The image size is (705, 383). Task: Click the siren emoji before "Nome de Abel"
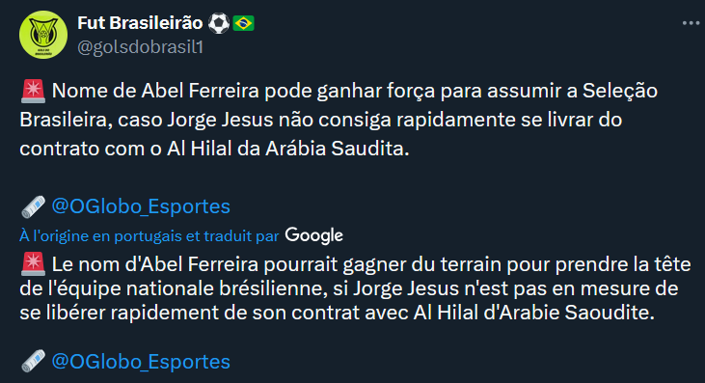point(33,92)
